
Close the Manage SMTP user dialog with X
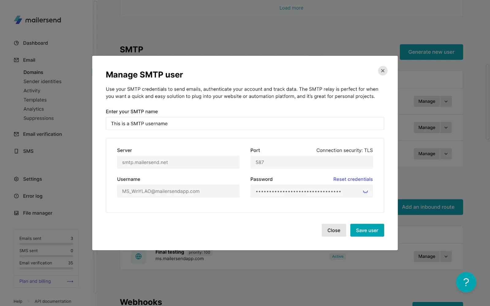point(383,71)
